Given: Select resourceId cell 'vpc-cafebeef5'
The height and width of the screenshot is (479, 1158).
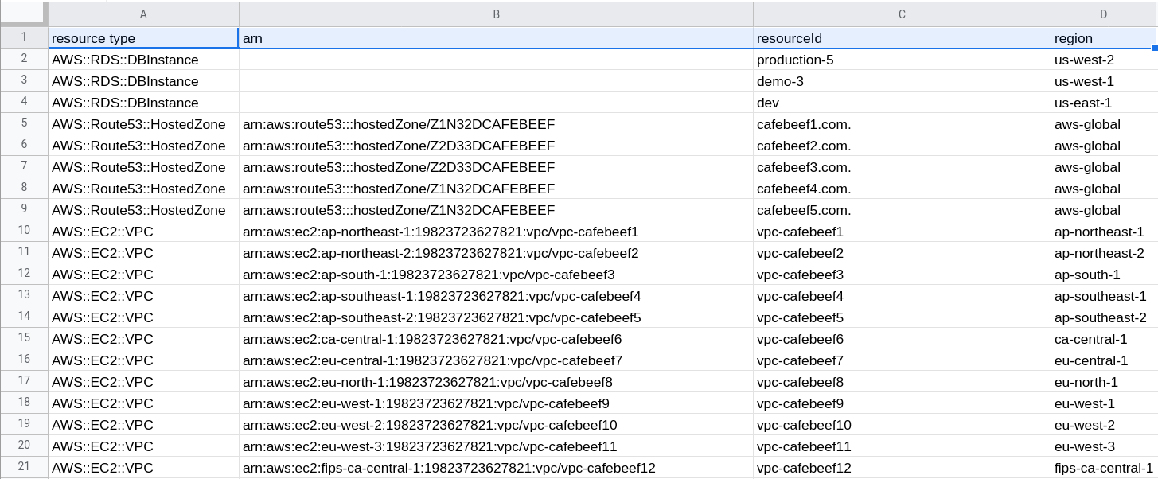Looking at the screenshot, I should tap(902, 317).
